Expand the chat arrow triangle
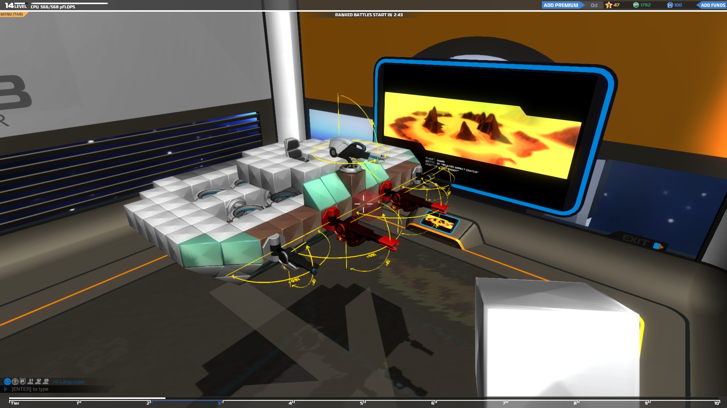The image size is (727, 408). click(x=6, y=389)
